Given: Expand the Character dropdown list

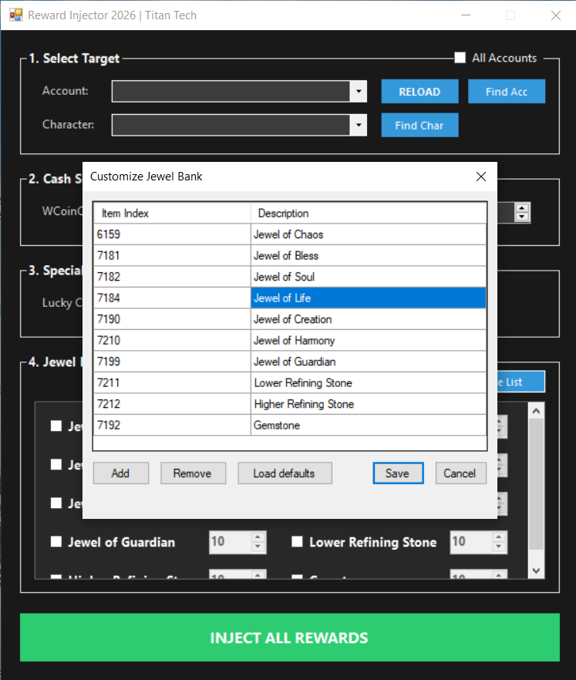Looking at the screenshot, I should pyautogui.click(x=359, y=125).
